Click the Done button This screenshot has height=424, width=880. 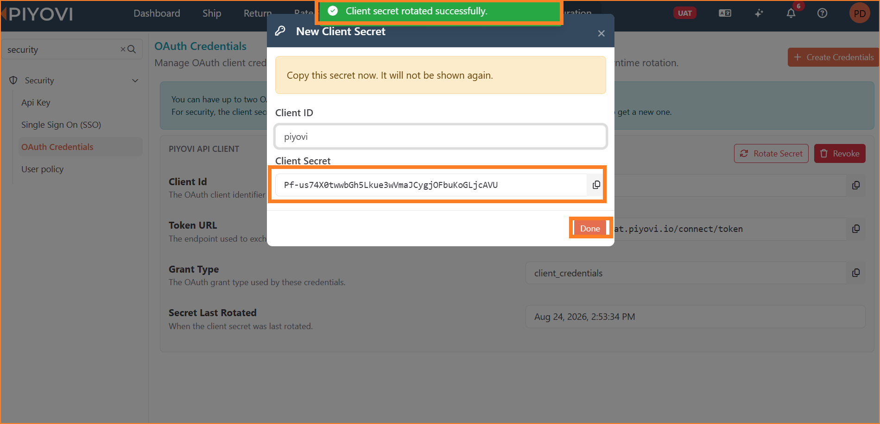[x=590, y=228]
